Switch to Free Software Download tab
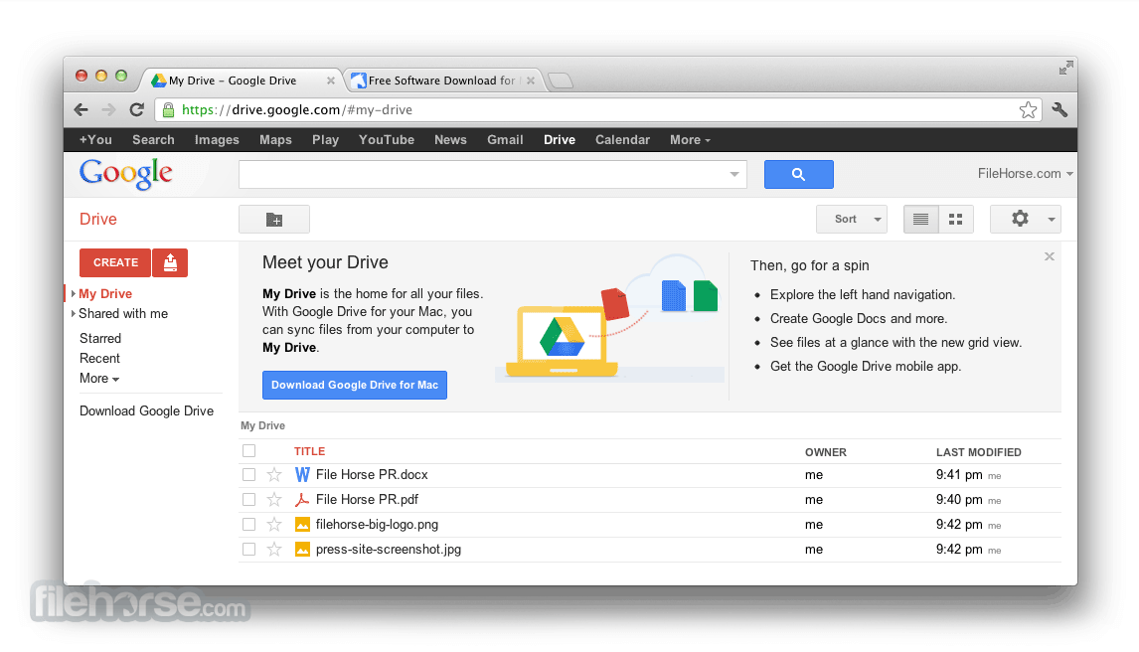Image resolution: width=1139 pixels, height=652 pixels. coord(441,81)
